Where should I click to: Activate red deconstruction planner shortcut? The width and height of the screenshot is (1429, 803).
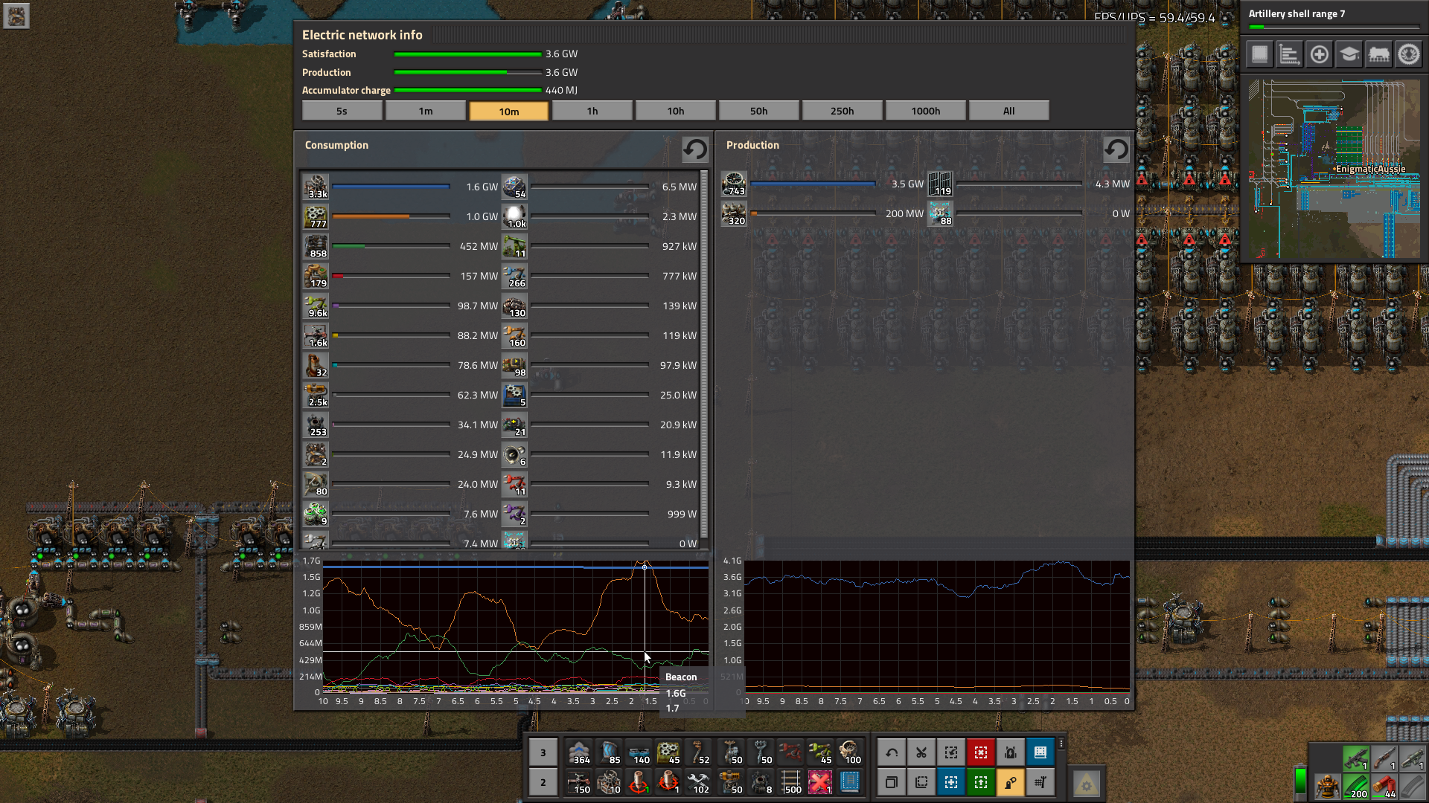click(981, 752)
